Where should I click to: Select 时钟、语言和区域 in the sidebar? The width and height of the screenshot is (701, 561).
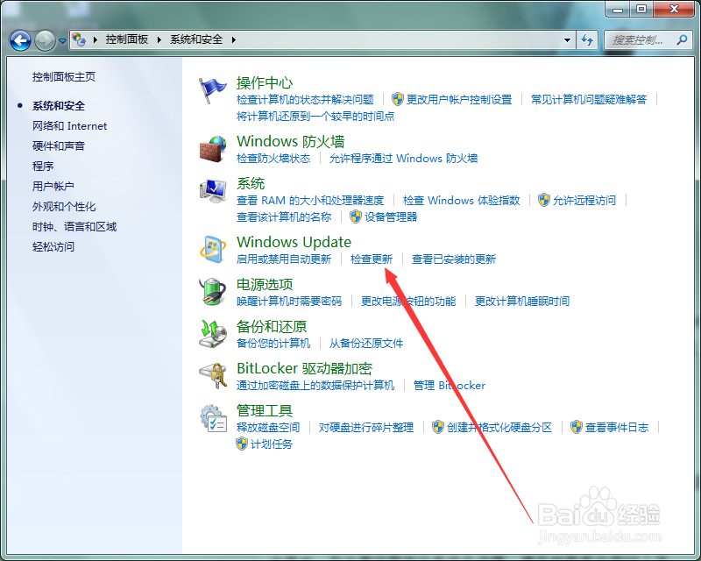pyautogui.click(x=74, y=227)
